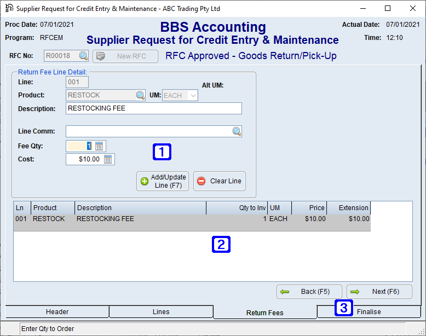The height and width of the screenshot is (336, 426).
Task: Switch to the Lines tab
Action: (161, 312)
